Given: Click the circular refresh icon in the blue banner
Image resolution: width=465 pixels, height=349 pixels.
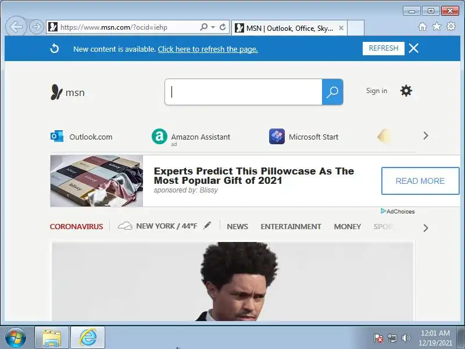Looking at the screenshot, I should tap(55, 48).
